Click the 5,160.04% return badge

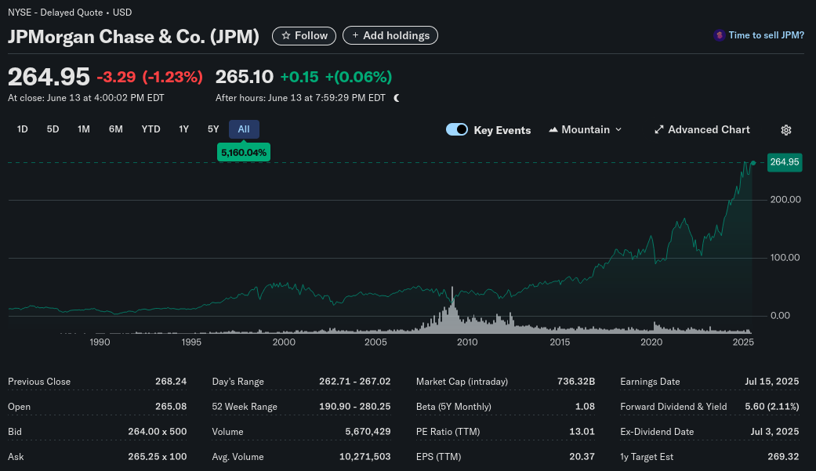[244, 153]
